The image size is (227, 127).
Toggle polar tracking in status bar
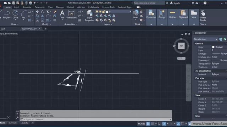click(164, 123)
